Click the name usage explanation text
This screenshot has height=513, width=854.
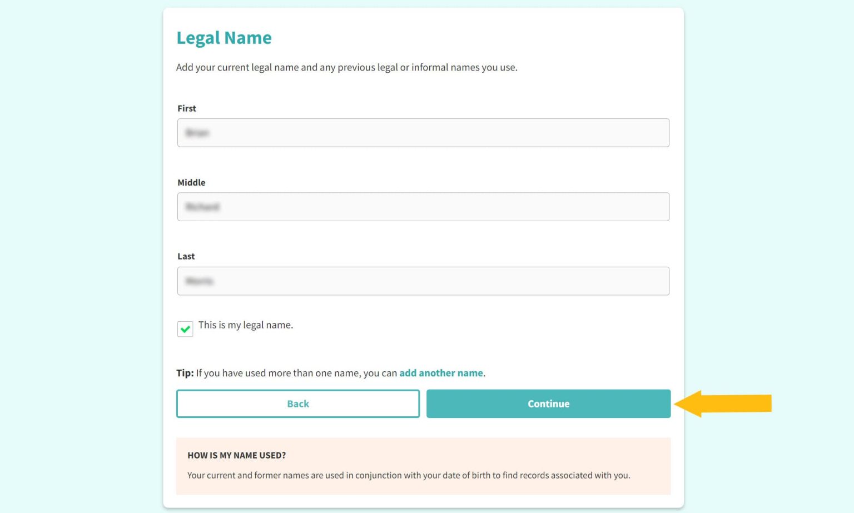(409, 475)
